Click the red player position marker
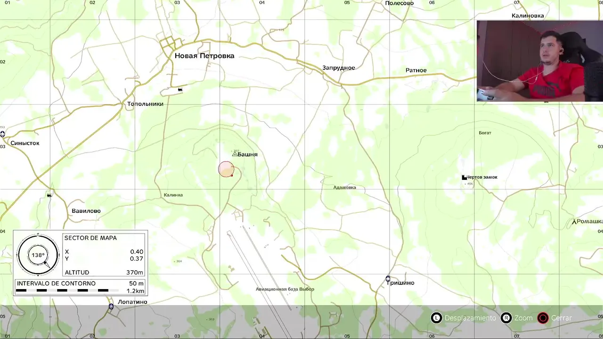The width and height of the screenshot is (603, 339). [226, 169]
